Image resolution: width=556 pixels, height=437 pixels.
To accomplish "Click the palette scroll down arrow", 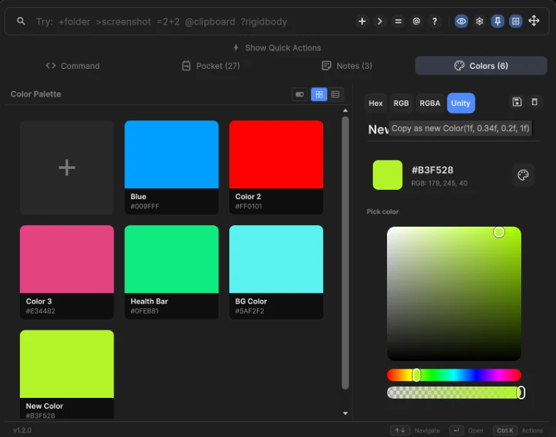I will click(x=345, y=414).
